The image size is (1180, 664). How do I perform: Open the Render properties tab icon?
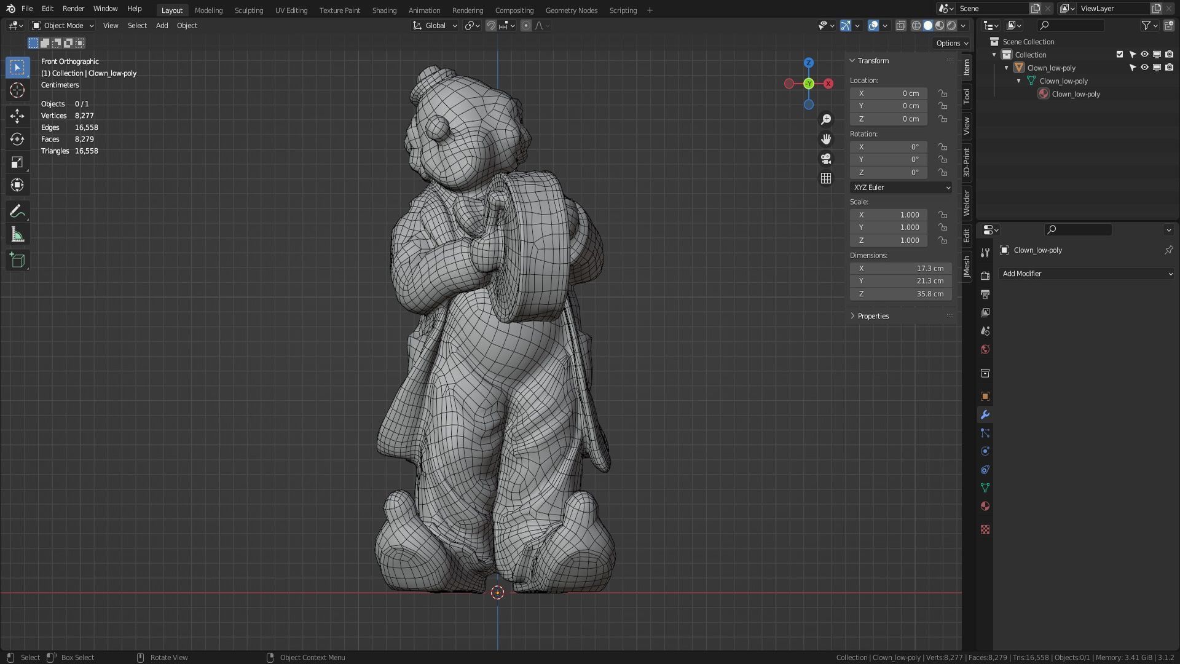pyautogui.click(x=985, y=276)
